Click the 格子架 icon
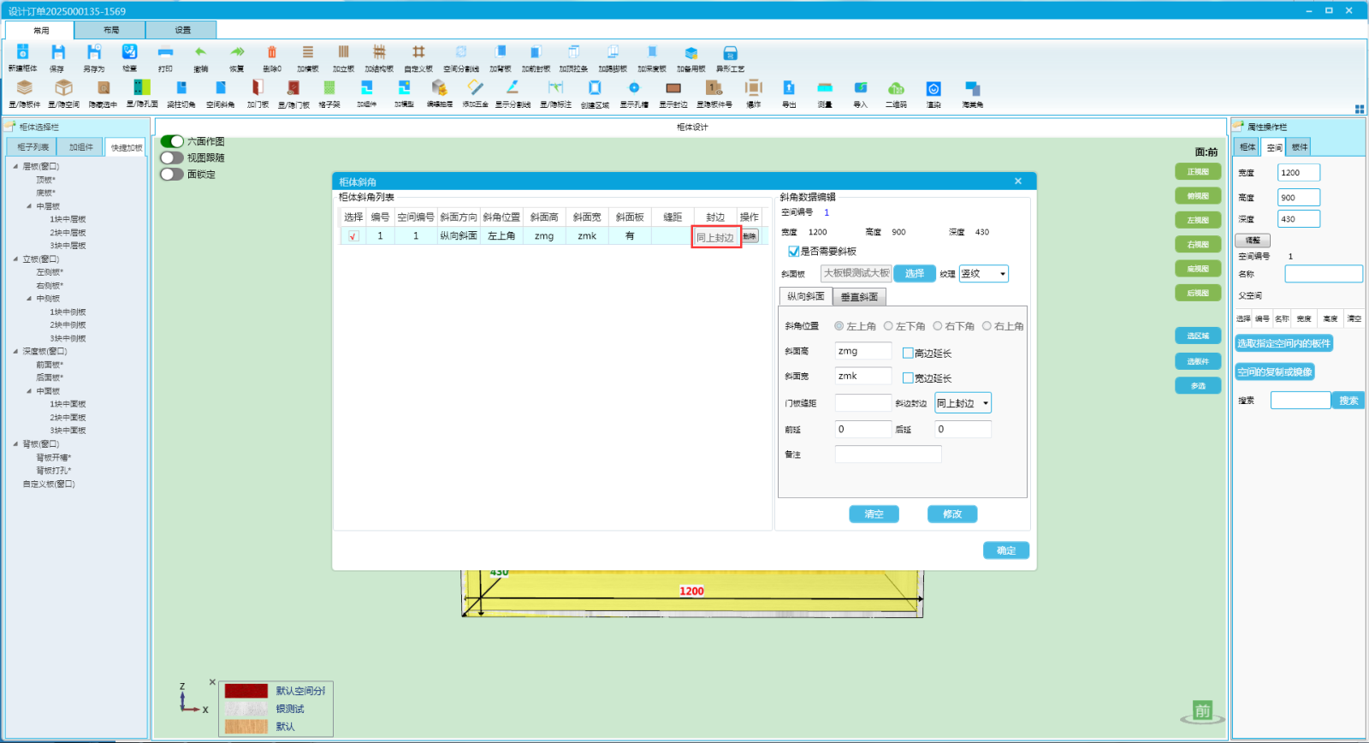The height and width of the screenshot is (743, 1369). click(329, 88)
